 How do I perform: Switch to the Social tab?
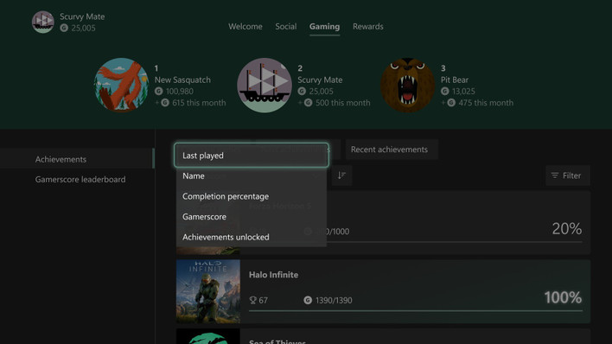286,27
